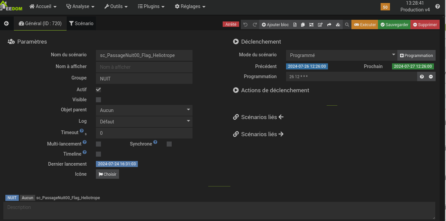Image resolution: width=446 pixels, height=221 pixels.
Task: Open the scenario log file icon
Action: click(295, 24)
